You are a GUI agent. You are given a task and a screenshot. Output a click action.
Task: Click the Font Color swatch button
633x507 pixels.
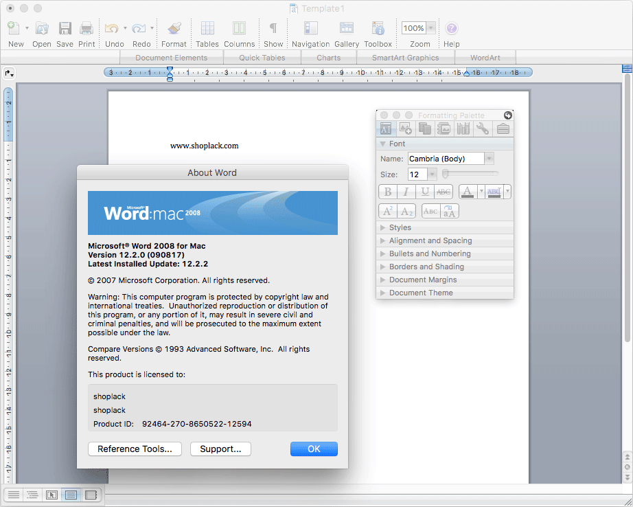pos(468,192)
